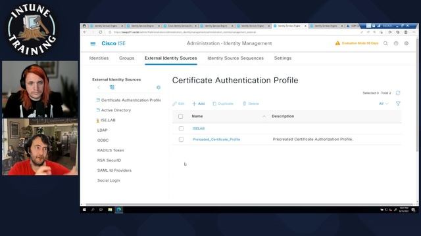
Task: Select SAML Id Providers in the tree
Action: (114, 170)
